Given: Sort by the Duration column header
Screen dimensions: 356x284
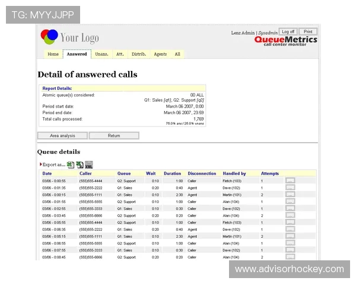Looking at the screenshot, I should pos(172,173).
